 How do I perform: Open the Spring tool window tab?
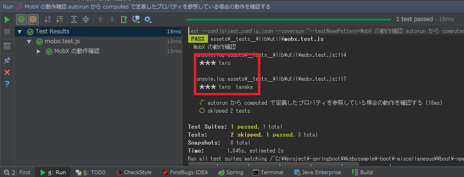click(x=231, y=172)
